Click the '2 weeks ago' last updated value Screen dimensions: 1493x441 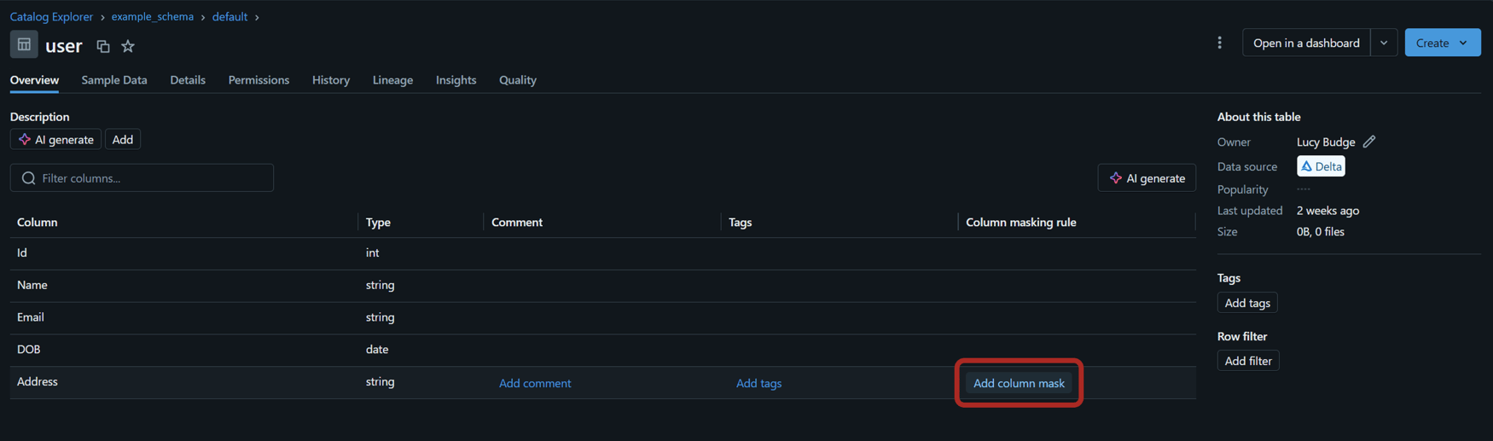click(x=1327, y=210)
